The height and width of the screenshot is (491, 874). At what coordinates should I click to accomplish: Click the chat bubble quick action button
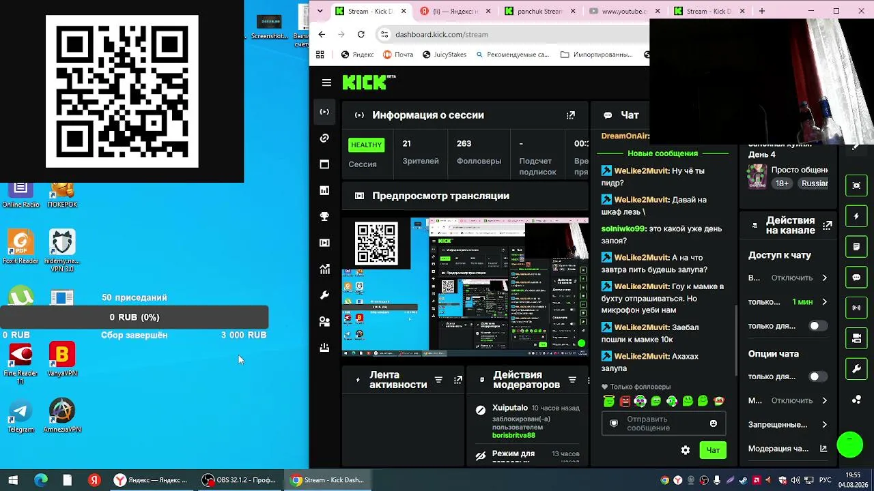pyautogui.click(x=856, y=278)
